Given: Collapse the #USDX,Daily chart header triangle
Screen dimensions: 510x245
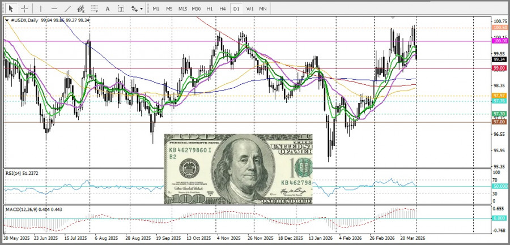Looking at the screenshot, I should coord(7,20).
